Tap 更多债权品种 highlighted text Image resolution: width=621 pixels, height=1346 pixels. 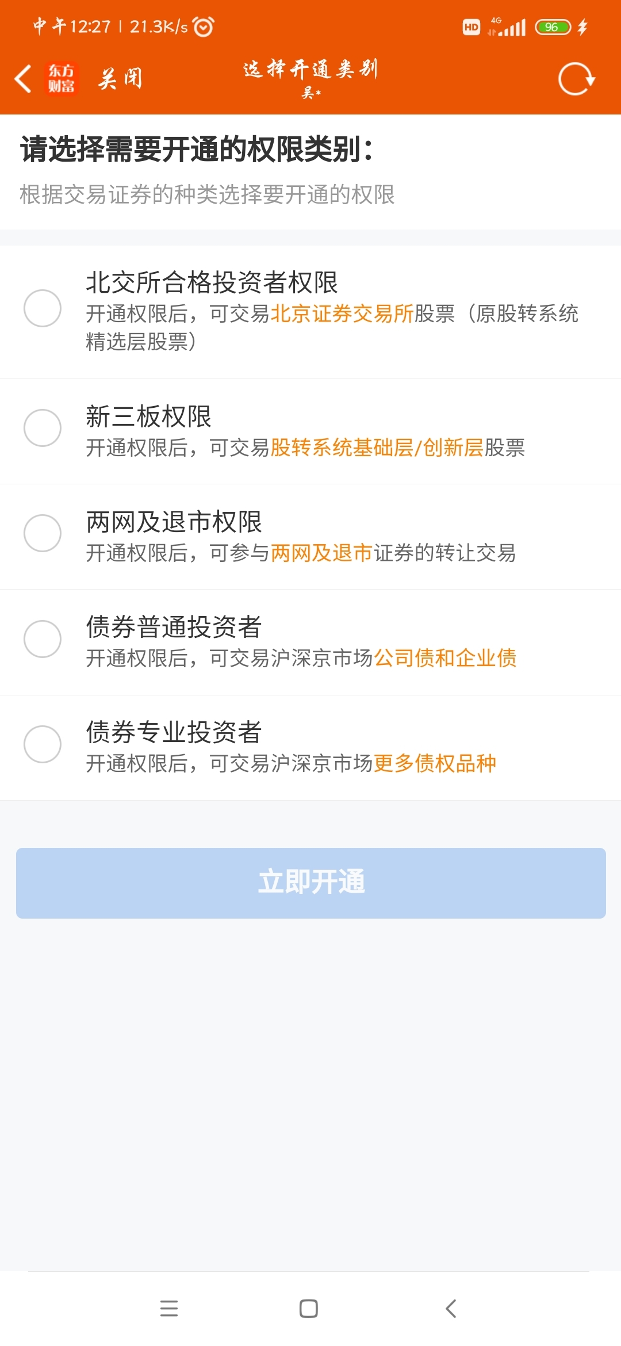tap(435, 763)
